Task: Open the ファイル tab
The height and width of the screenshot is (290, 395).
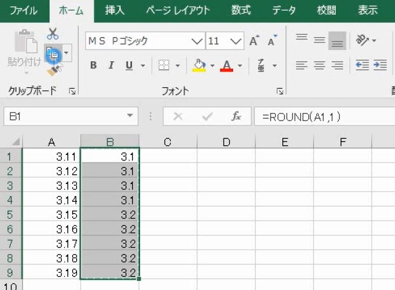Action: pyautogui.click(x=23, y=11)
